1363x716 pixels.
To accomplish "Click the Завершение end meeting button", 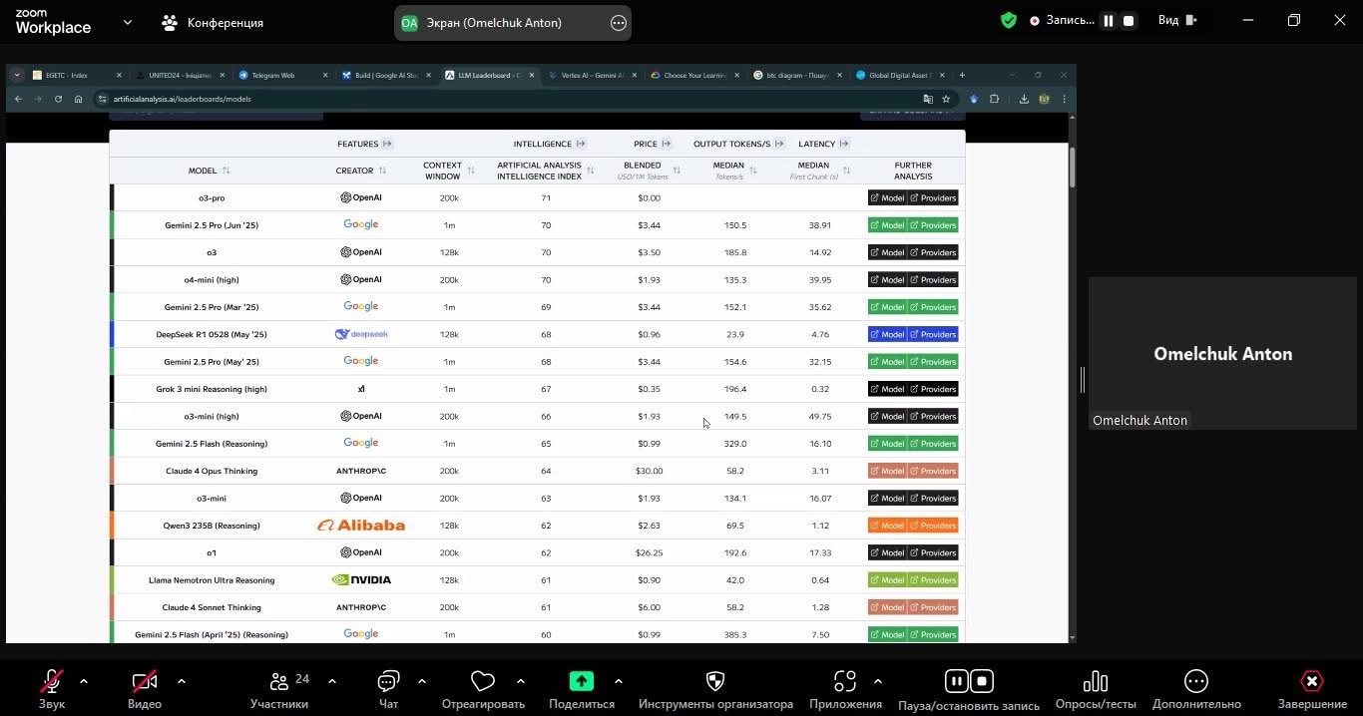I will (1311, 682).
